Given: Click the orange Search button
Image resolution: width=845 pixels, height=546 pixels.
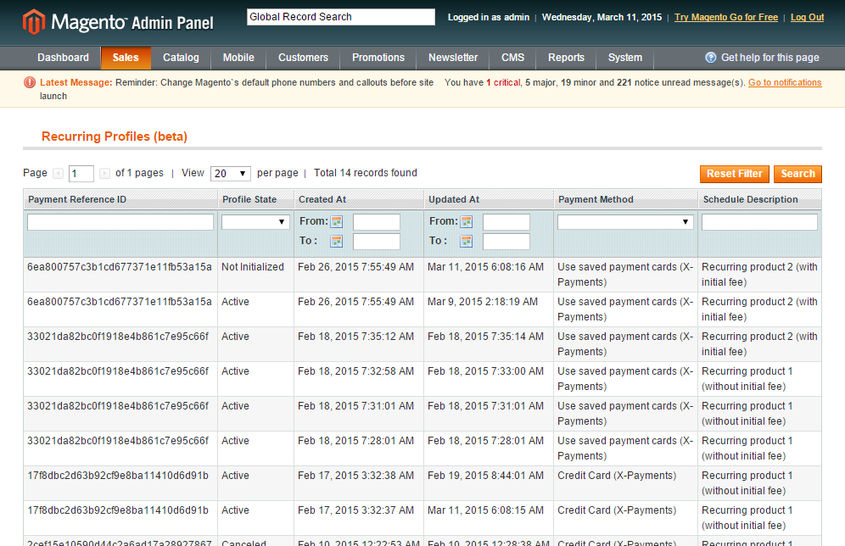Looking at the screenshot, I should [x=798, y=174].
